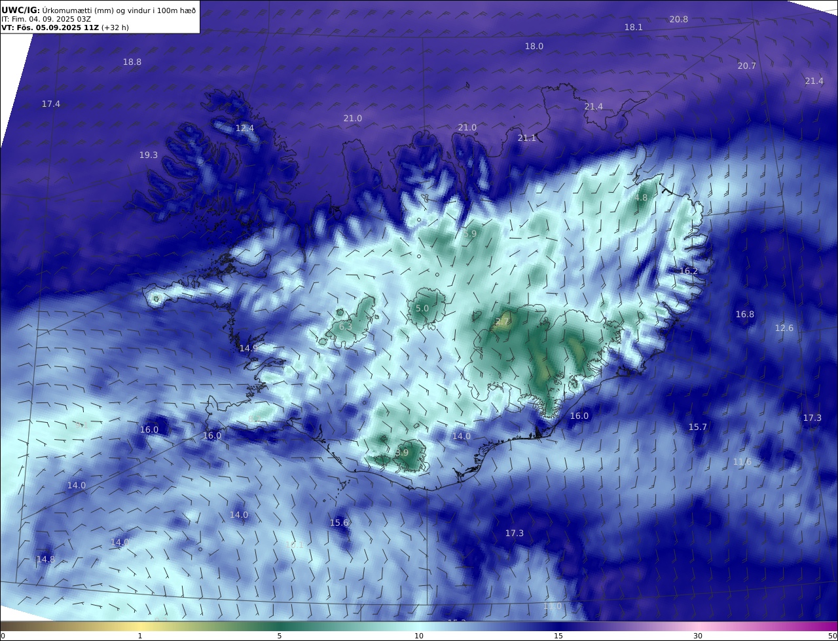Click the 20.8 value on map

coord(679,19)
